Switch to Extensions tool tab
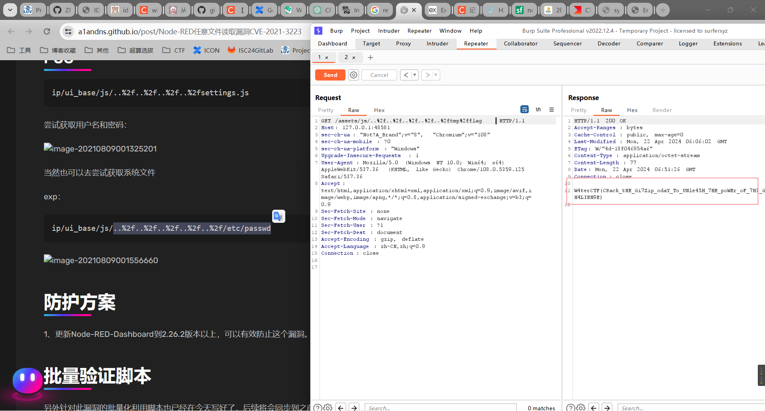The image size is (765, 411). tap(728, 43)
